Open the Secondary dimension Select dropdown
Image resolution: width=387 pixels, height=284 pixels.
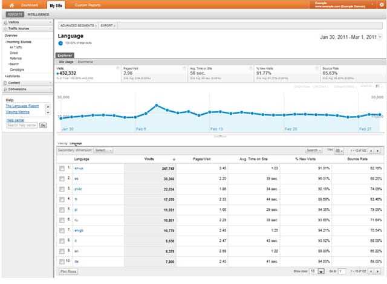pyautogui.click(x=103, y=150)
